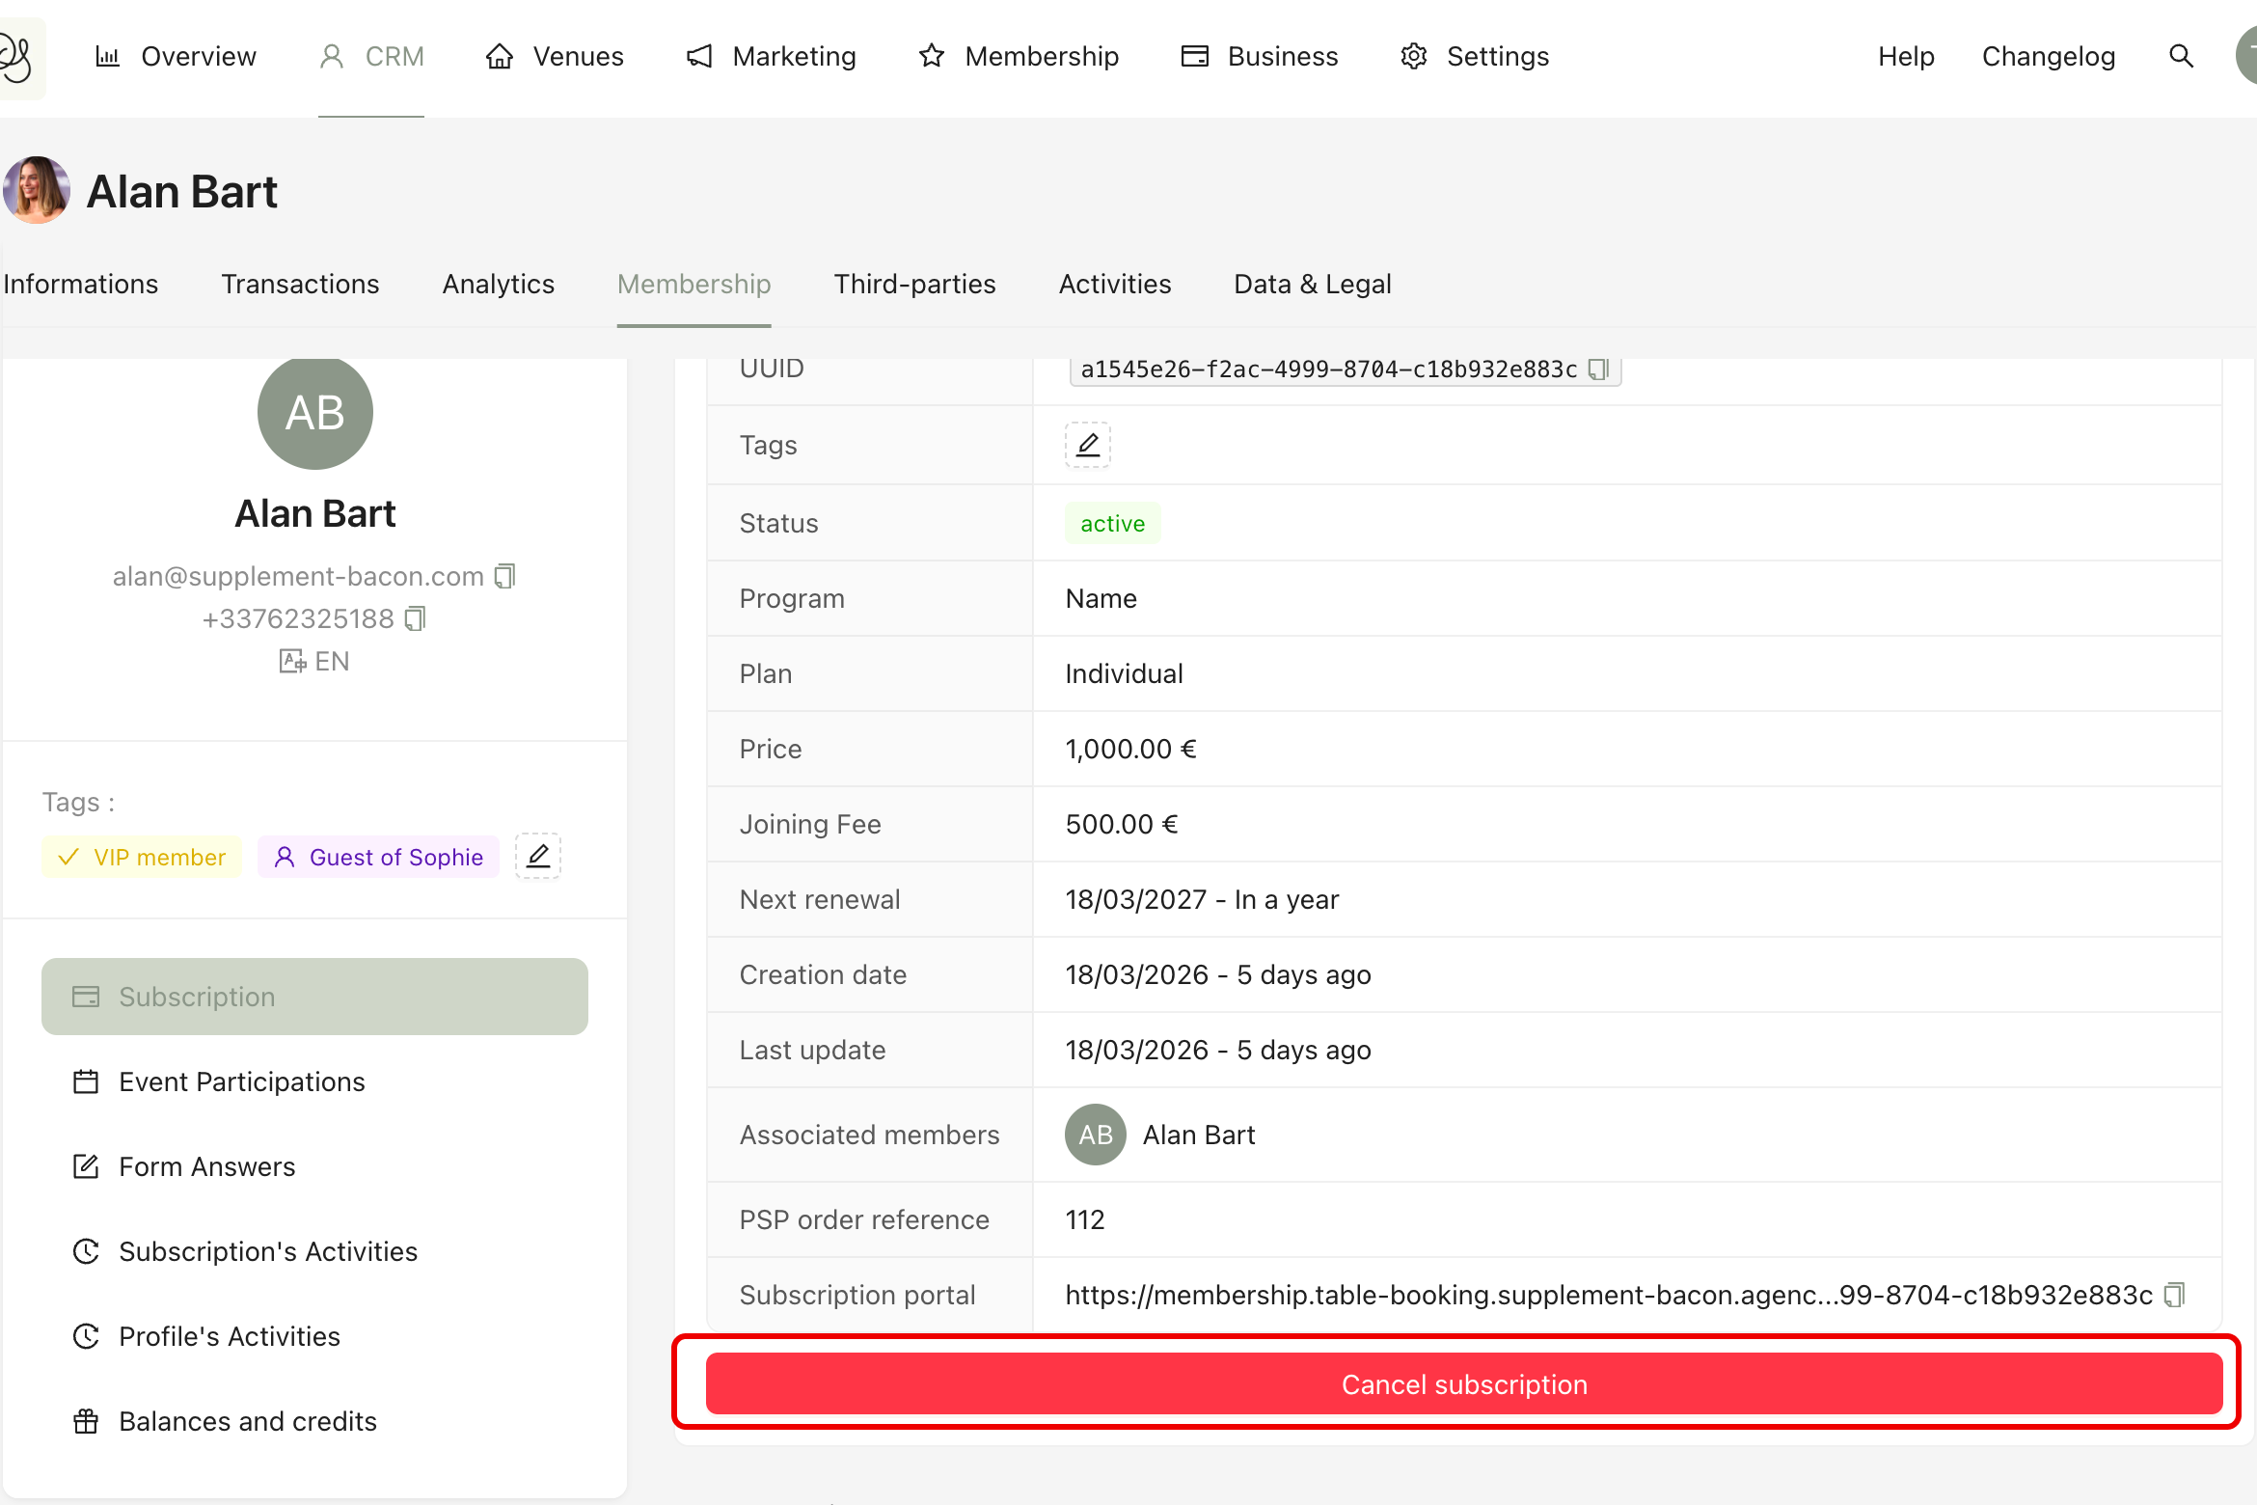2257x1505 pixels.
Task: Open Balances and credits section
Action: click(247, 1421)
